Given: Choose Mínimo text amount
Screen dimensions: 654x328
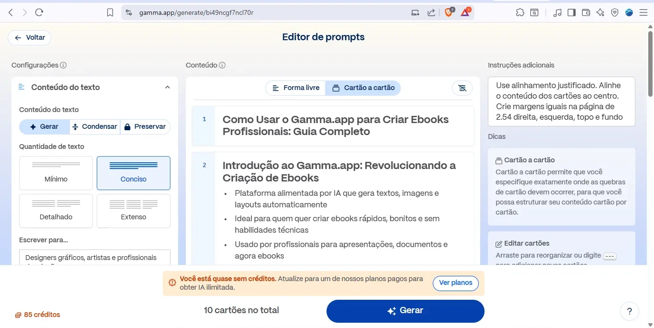Looking at the screenshot, I should pos(56,173).
